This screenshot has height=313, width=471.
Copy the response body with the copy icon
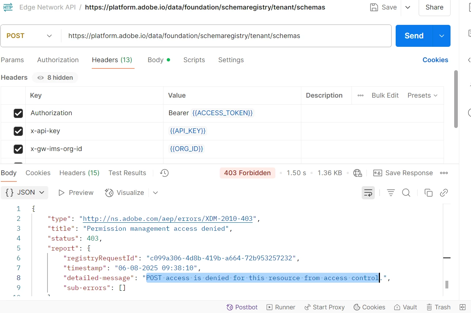pyautogui.click(x=428, y=193)
